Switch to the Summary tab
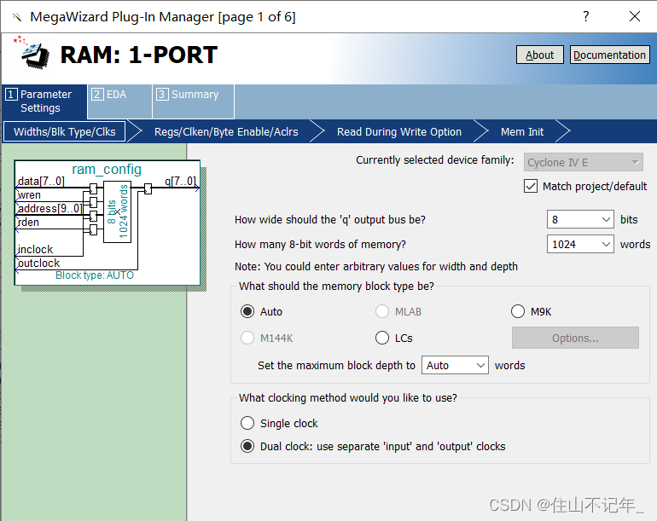The width and height of the screenshot is (657, 521). pos(193,101)
